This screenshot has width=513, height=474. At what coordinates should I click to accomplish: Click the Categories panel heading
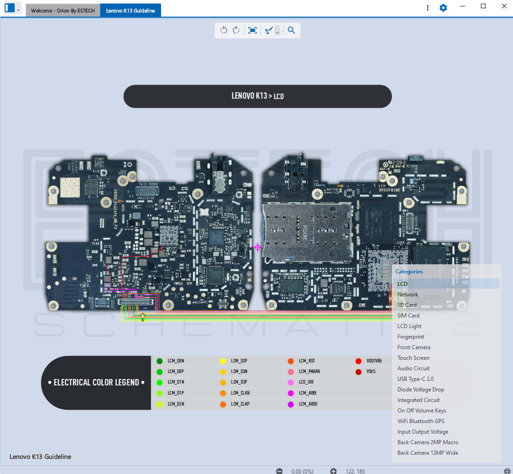click(x=409, y=272)
